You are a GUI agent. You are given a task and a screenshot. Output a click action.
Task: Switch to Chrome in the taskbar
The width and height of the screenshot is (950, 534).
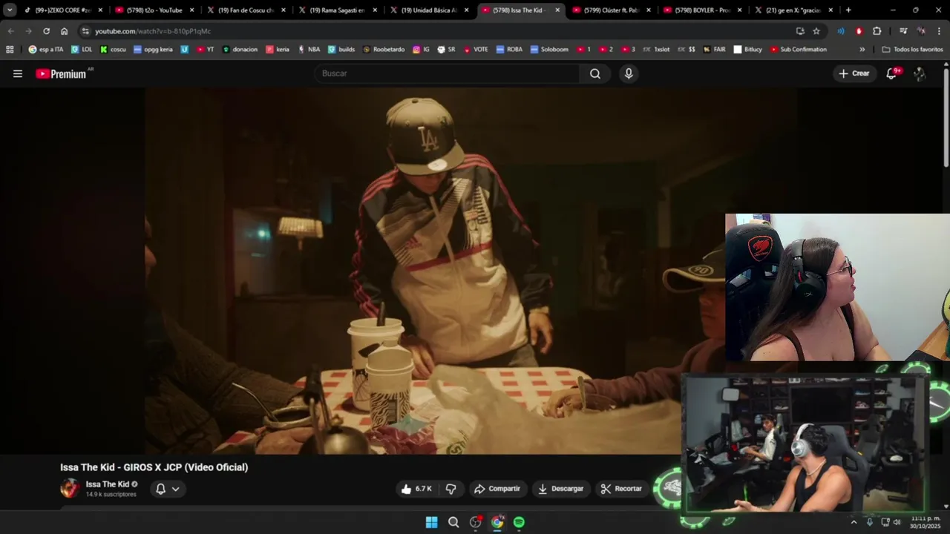(497, 522)
